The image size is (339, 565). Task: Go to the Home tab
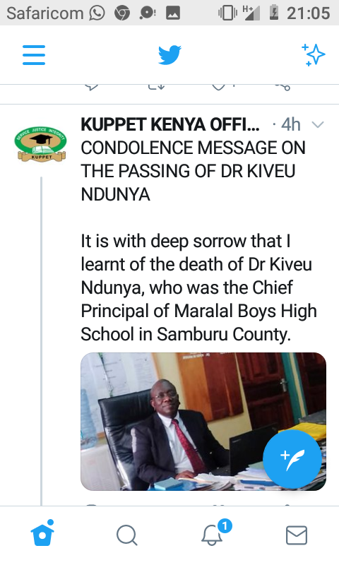click(x=42, y=533)
